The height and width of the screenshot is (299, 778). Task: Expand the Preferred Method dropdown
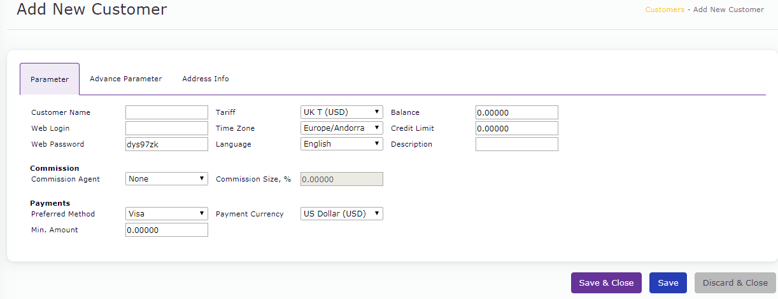pyautogui.click(x=167, y=214)
